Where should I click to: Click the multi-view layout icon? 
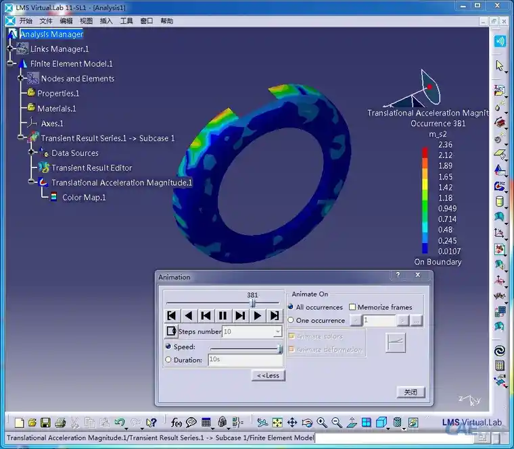click(366, 423)
